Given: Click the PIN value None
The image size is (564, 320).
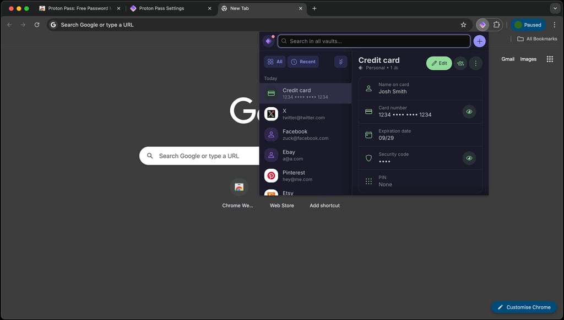Looking at the screenshot, I should point(385,185).
